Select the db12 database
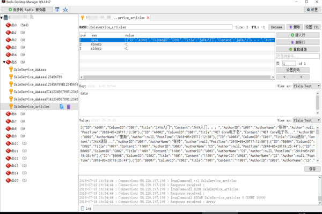This screenshot has width=322, height=214. (x=16, y=158)
